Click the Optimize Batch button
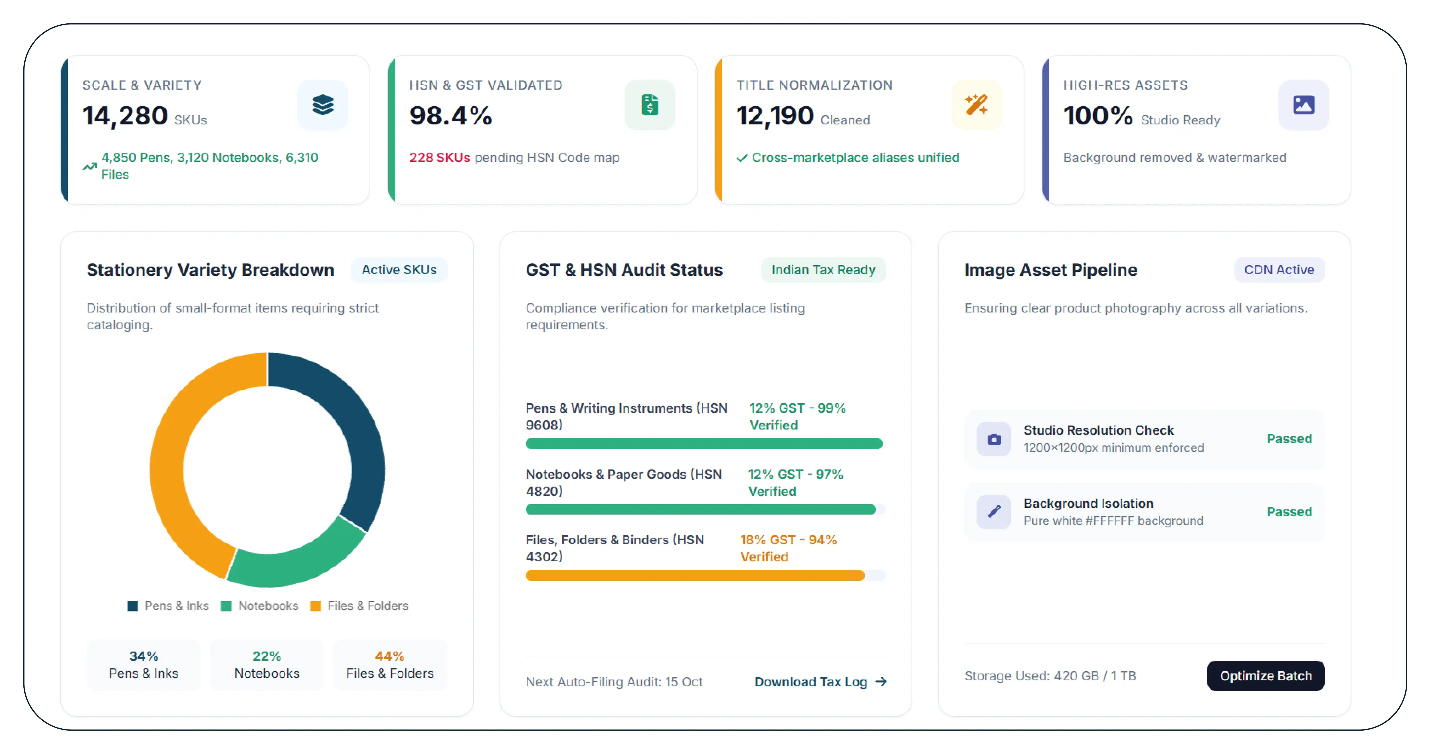This screenshot has width=1431, height=754. click(x=1266, y=676)
